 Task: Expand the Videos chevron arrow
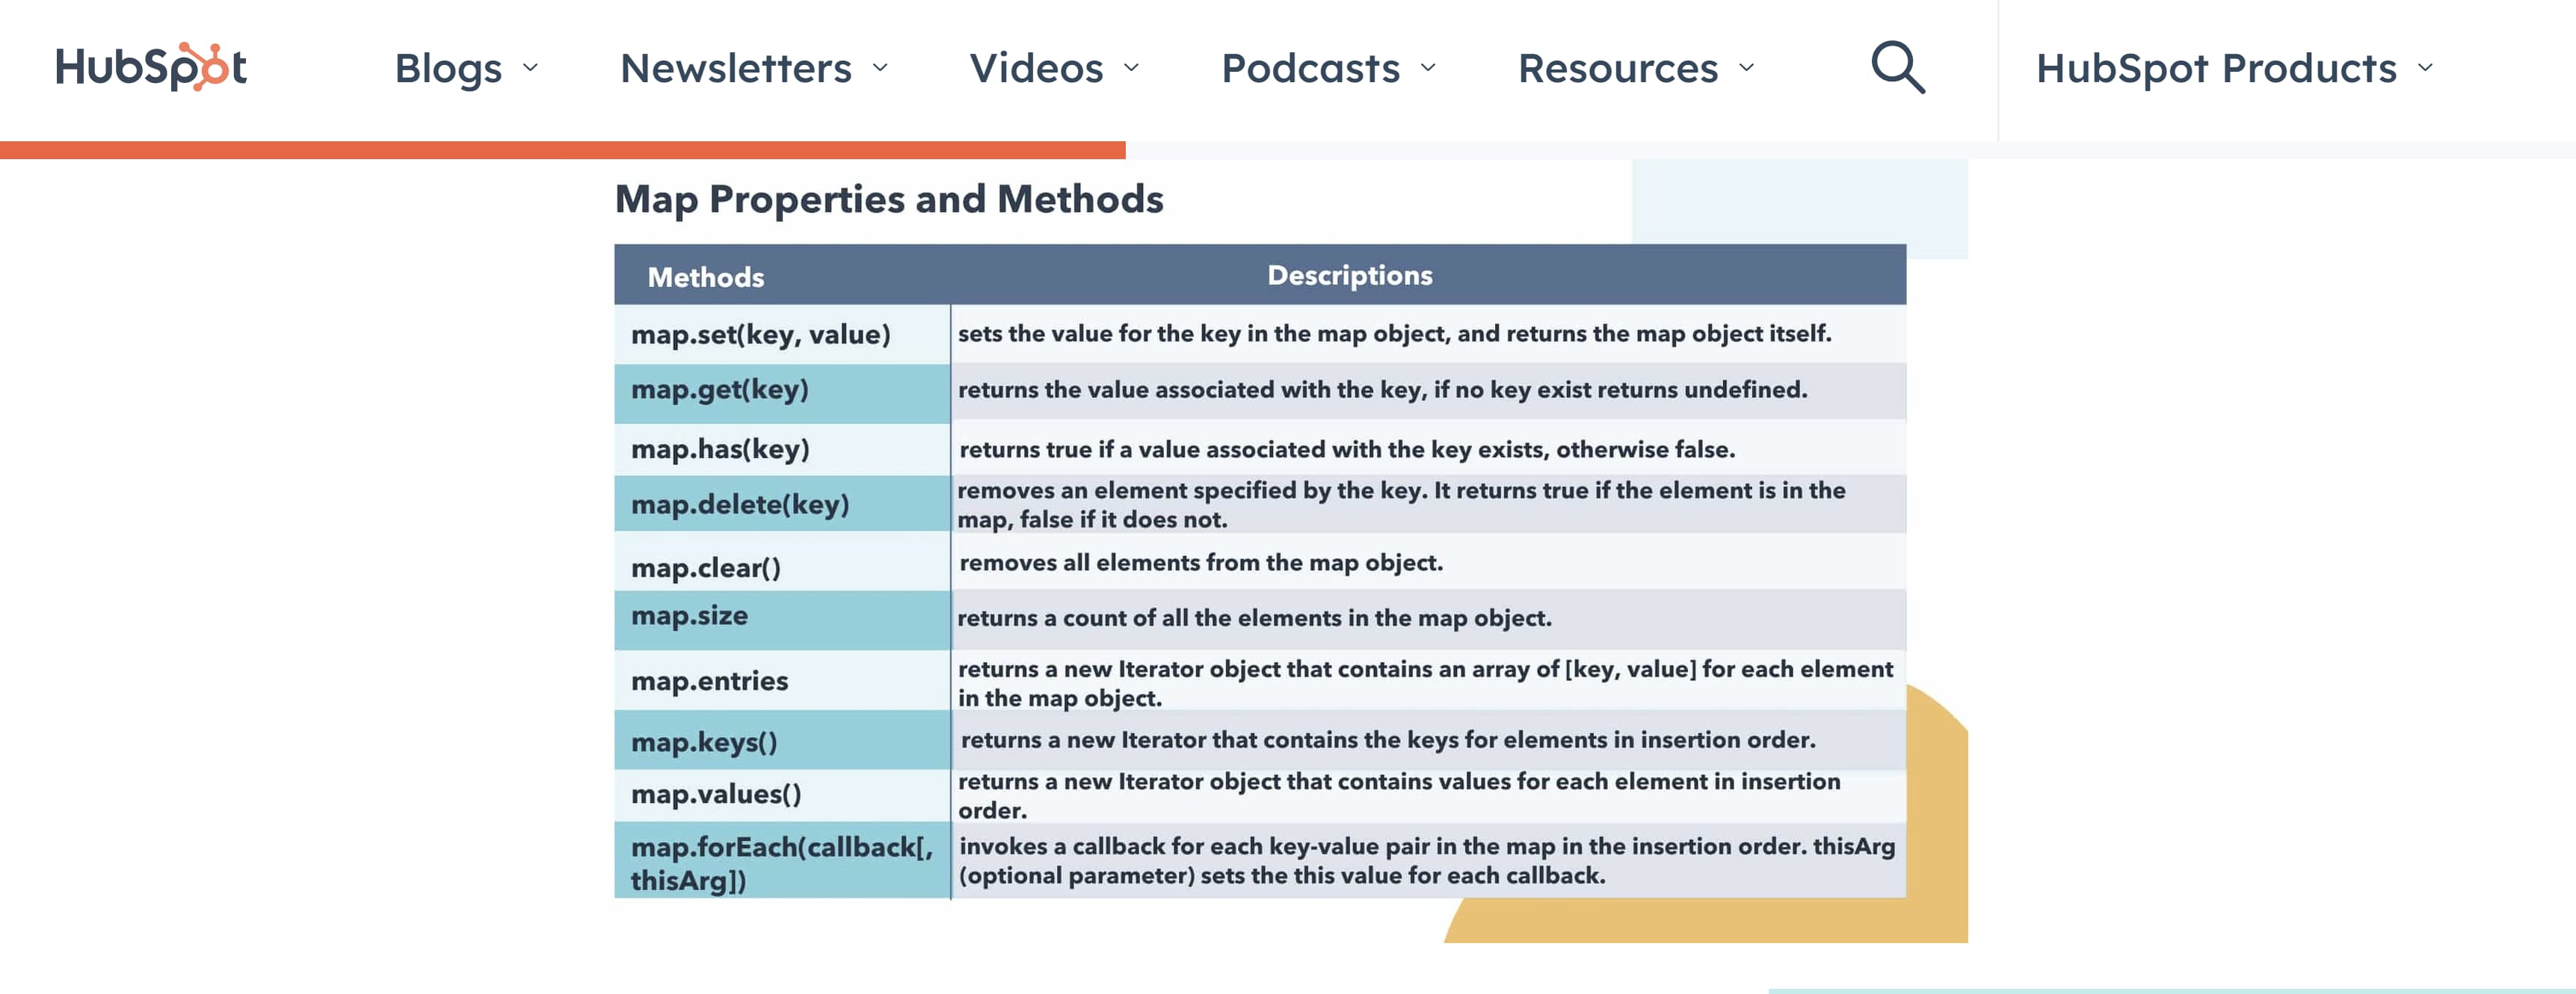[1131, 68]
